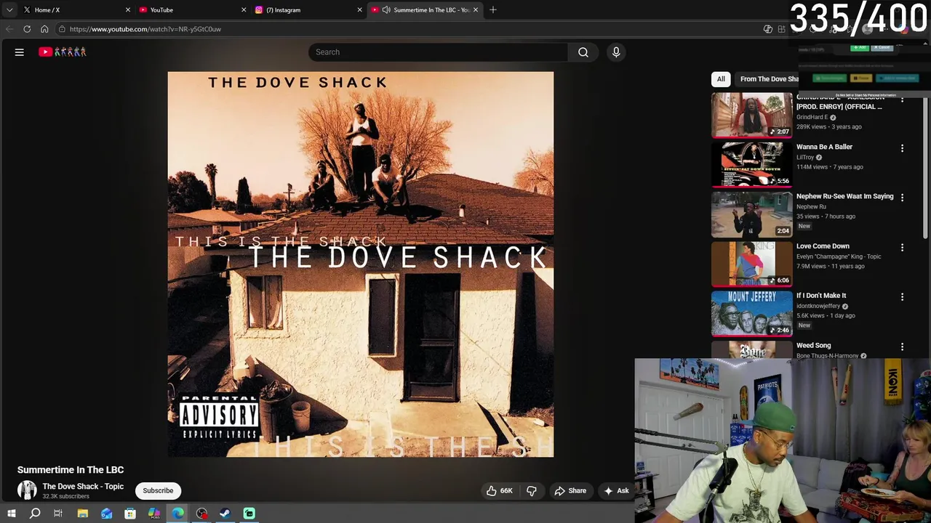Close the Summertime In The LBC tab
This screenshot has width=931, height=523.
pos(476,10)
